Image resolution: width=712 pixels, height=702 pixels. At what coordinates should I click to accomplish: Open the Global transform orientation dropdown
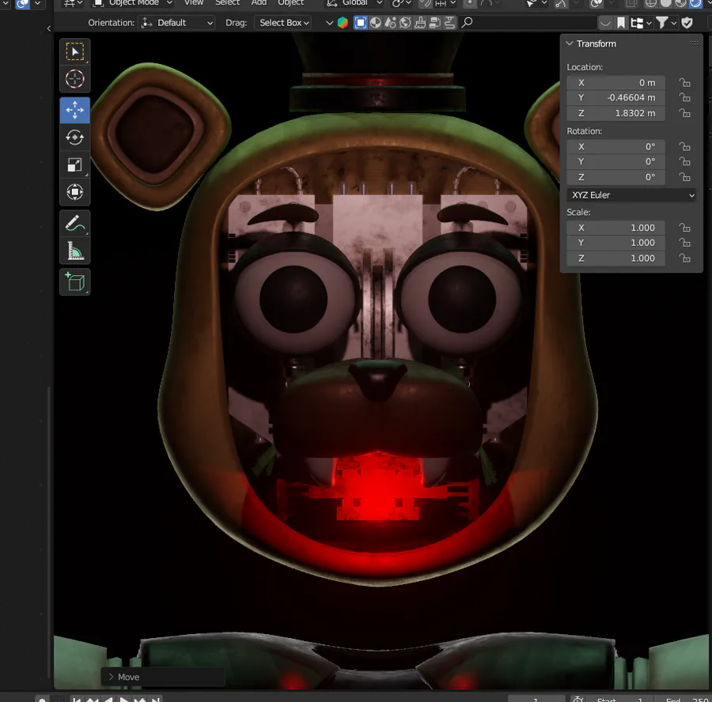tap(354, 3)
